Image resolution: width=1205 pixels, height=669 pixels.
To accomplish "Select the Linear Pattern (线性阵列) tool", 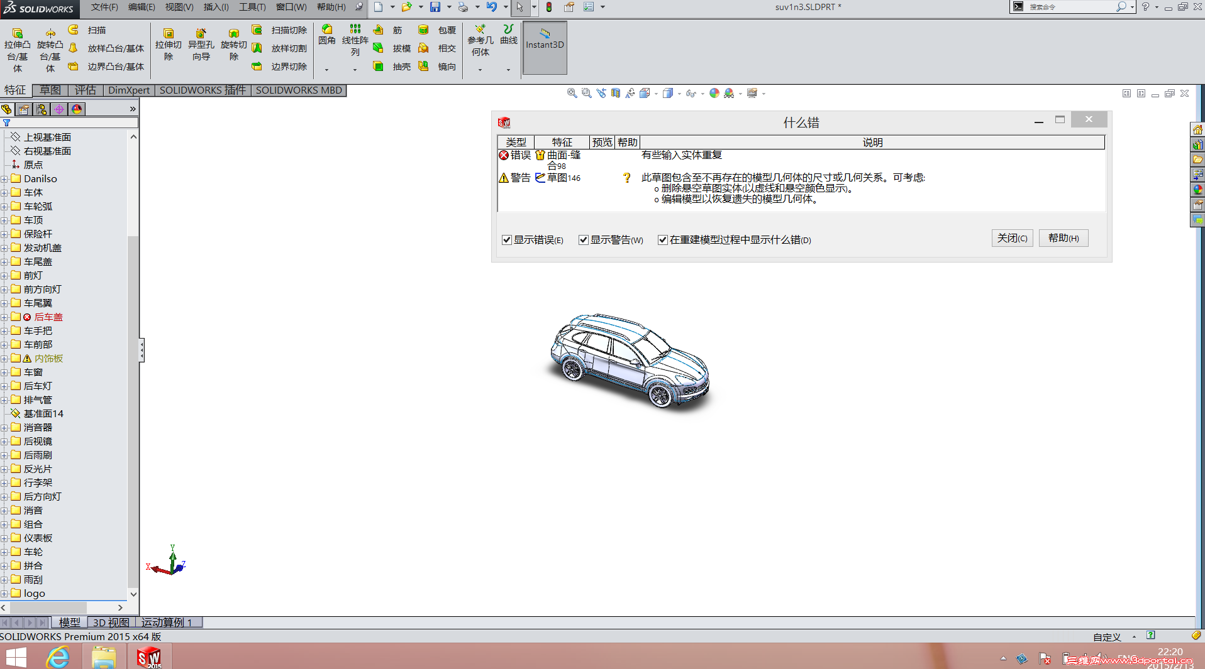I will tap(355, 40).
